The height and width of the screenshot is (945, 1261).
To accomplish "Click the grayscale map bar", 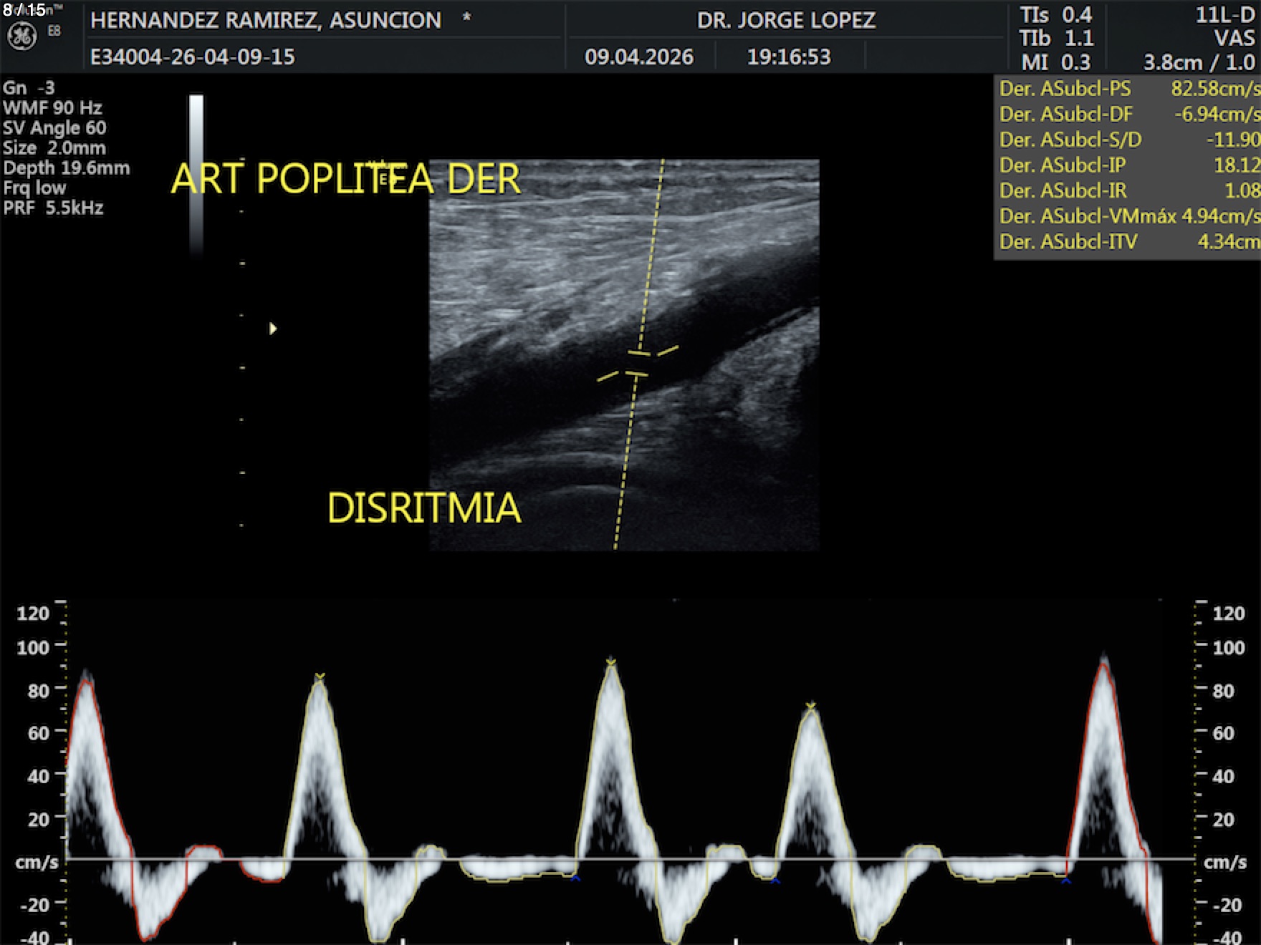I will coord(196,172).
